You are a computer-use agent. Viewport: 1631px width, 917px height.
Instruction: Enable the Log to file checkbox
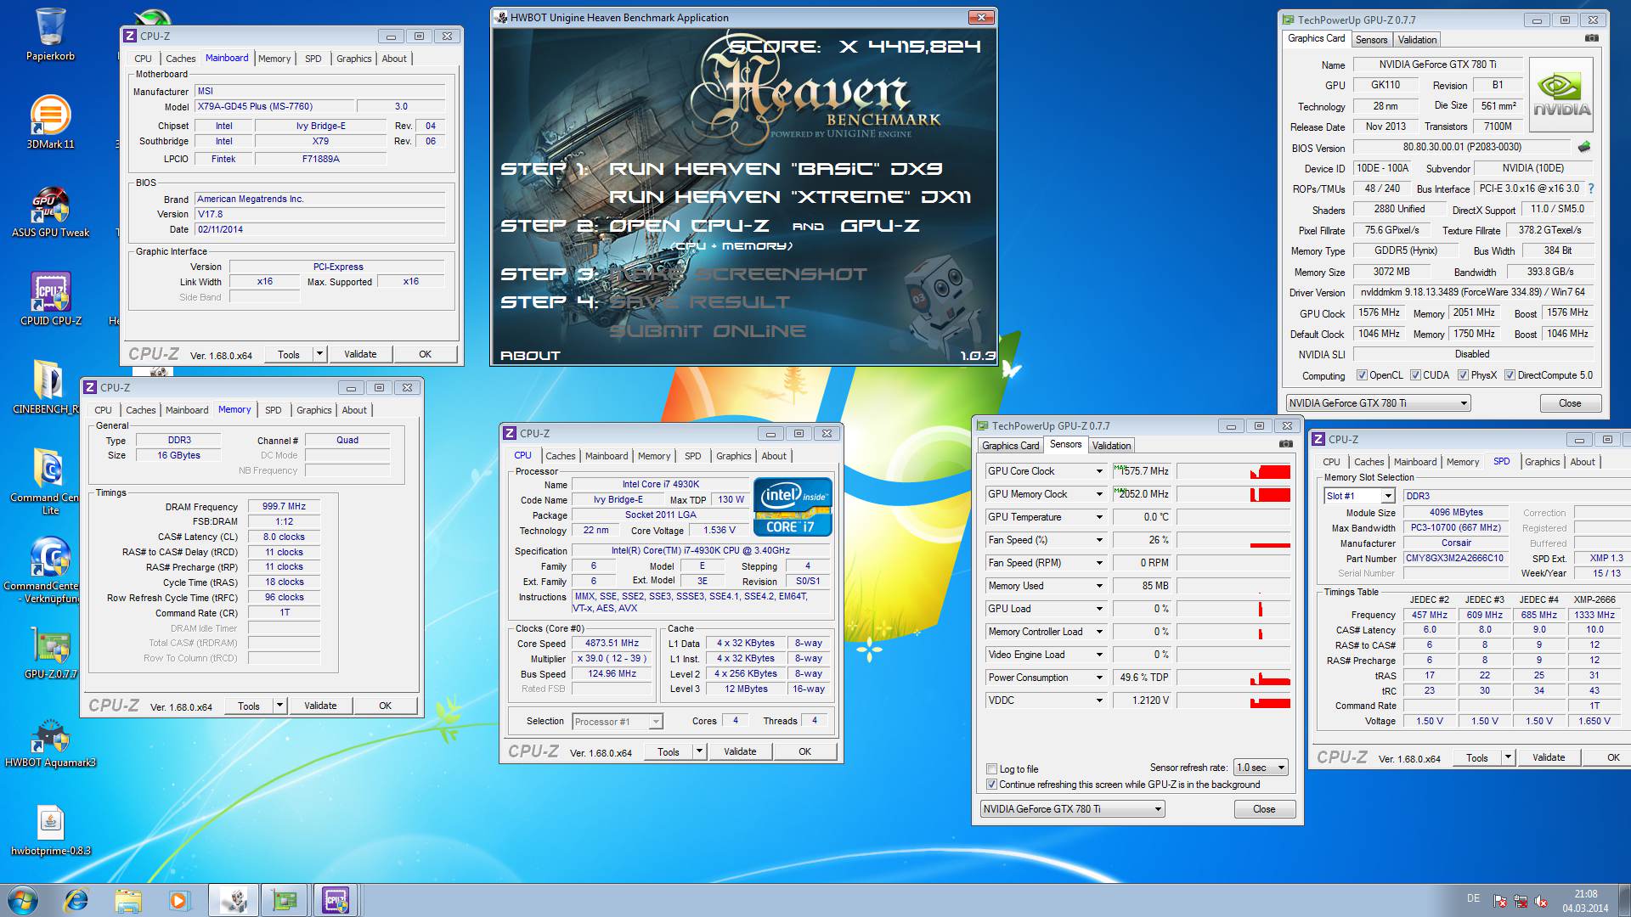coord(991,769)
